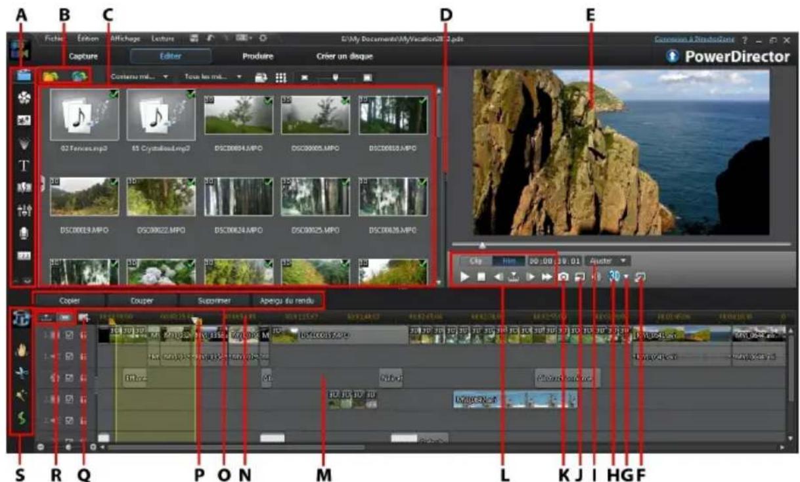Screen dimensions: 800x482
Task: Click the 'Aperçu du rendu' button
Action: [288, 301]
